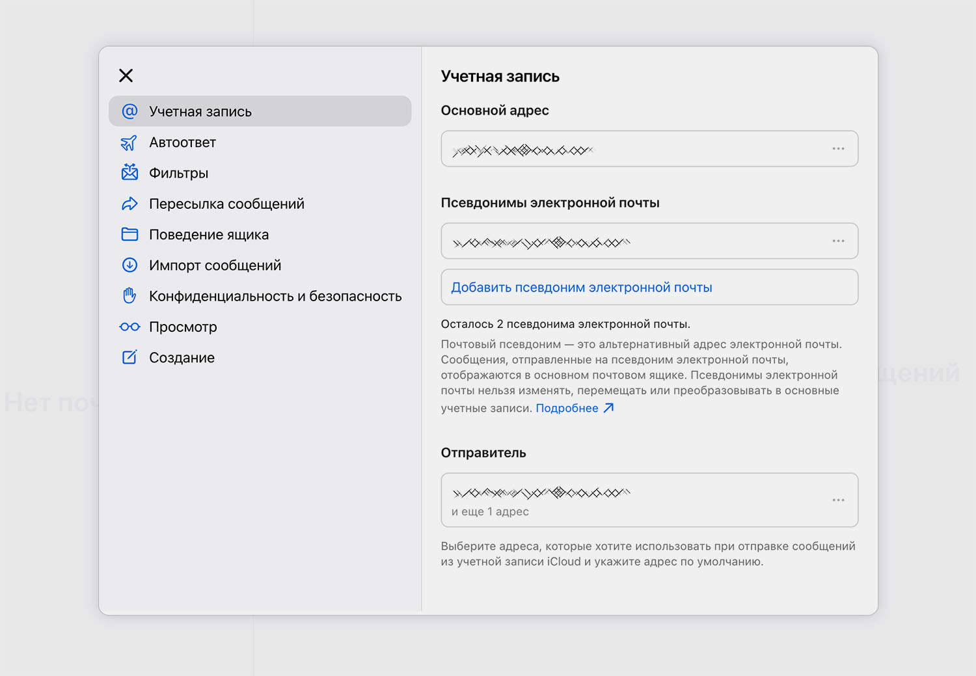Screen dimensions: 976x676
Task: Click the download circle icon for Импорт сообщений
Action: (x=129, y=265)
